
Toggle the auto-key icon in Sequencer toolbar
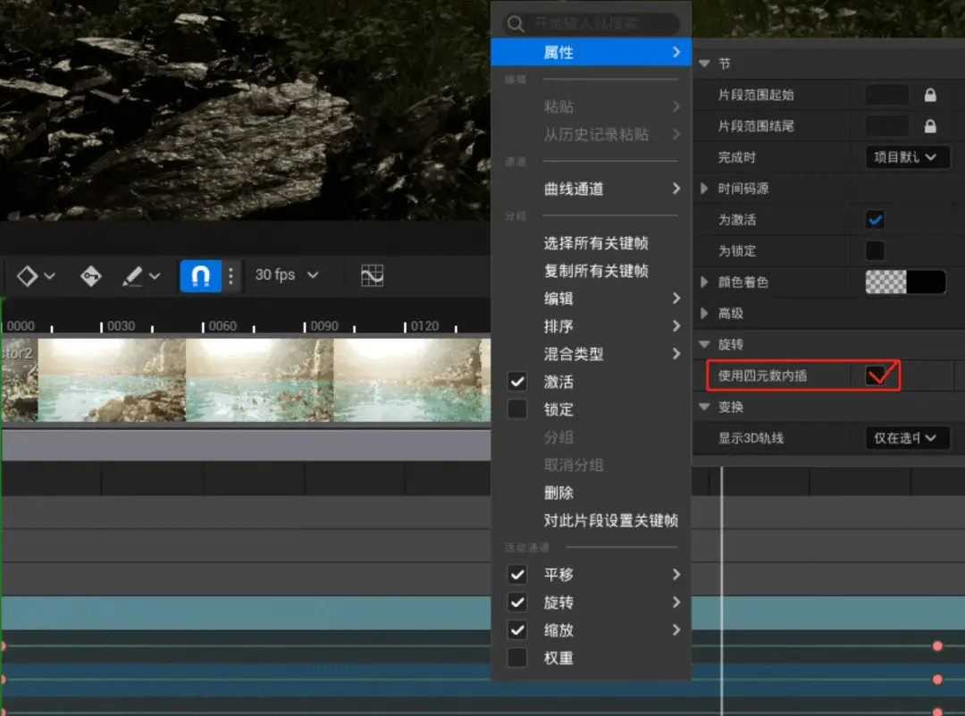(90, 276)
